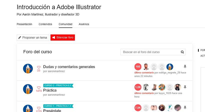
Task: Click the 103 comments count badge
Action: [x=138, y=67]
